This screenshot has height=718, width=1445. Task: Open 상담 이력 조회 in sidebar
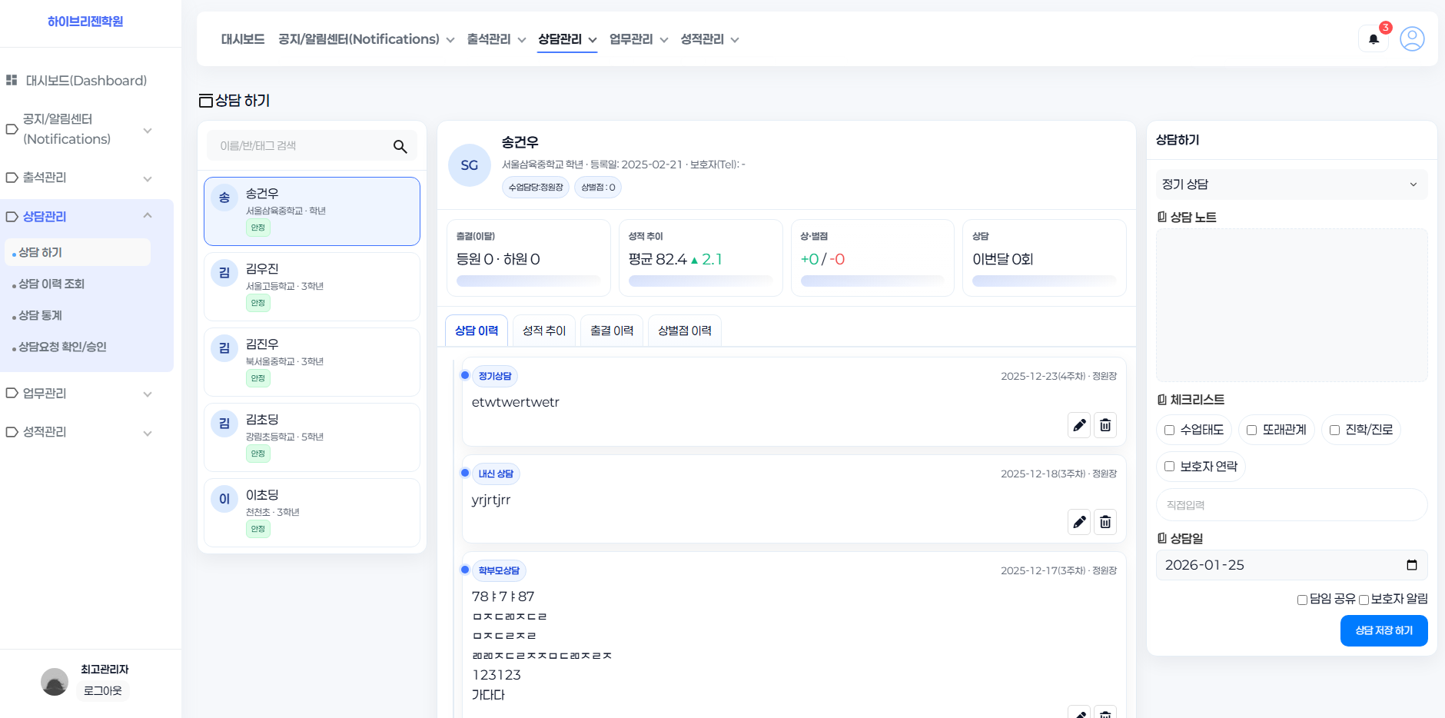click(x=51, y=284)
